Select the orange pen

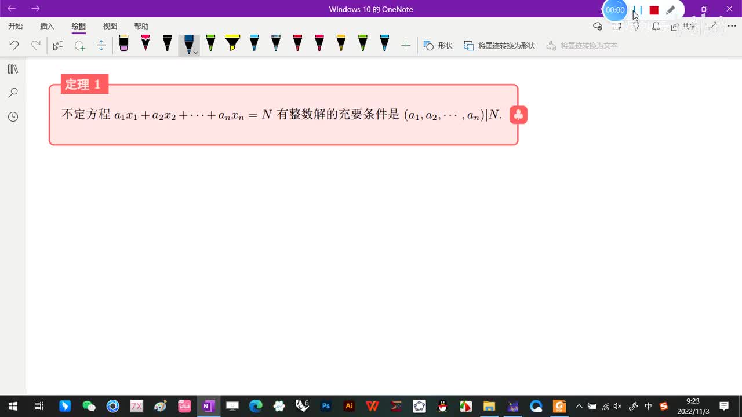tap(341, 43)
